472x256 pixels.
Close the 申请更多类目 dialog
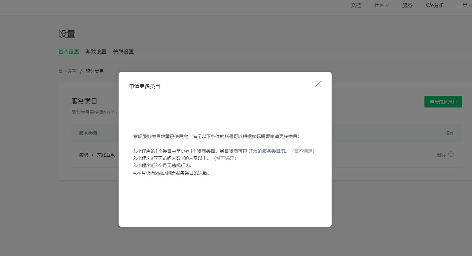[x=318, y=84]
